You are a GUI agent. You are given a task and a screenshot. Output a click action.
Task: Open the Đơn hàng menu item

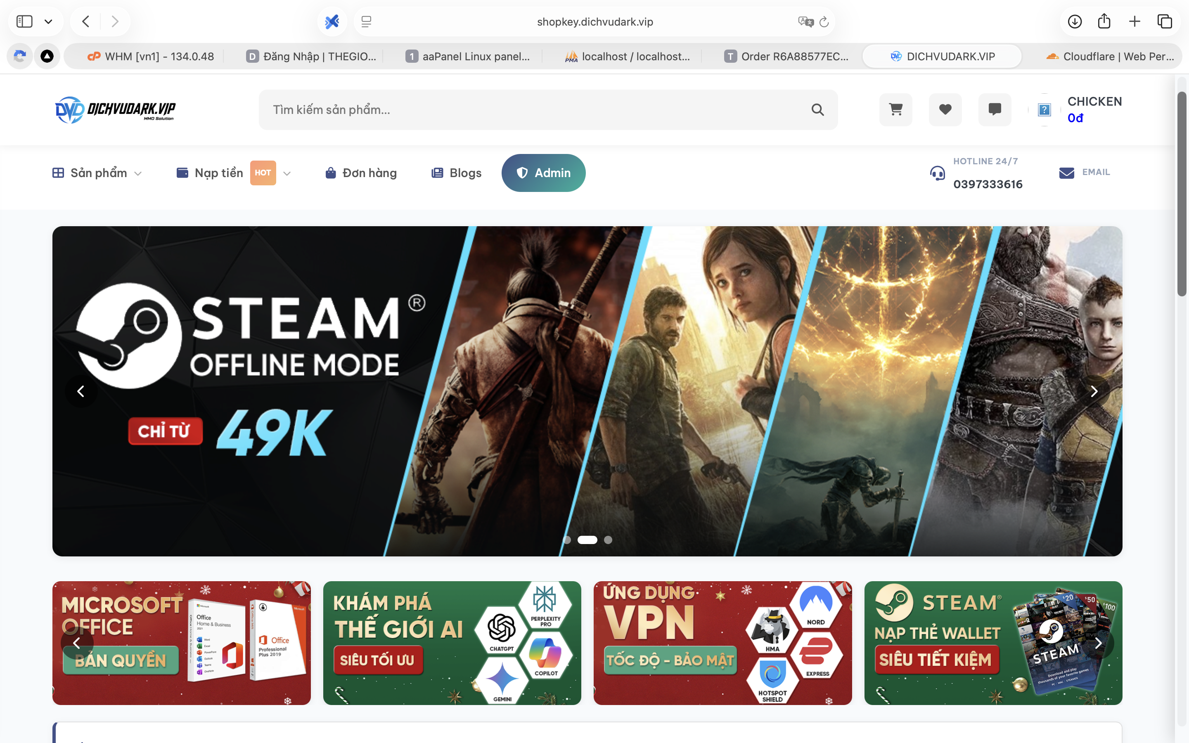pyautogui.click(x=361, y=173)
